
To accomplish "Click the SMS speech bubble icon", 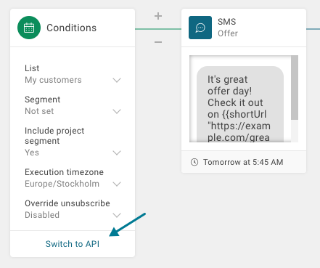I will [x=200, y=28].
